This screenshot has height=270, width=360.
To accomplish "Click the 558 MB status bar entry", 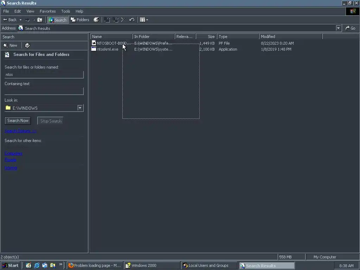I will [291, 257].
